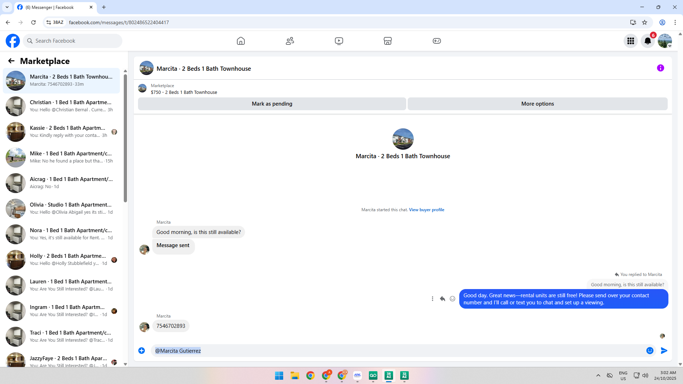Screen dimensions: 683x384
Task: Send the message with the arrow icon
Action: [664, 351]
